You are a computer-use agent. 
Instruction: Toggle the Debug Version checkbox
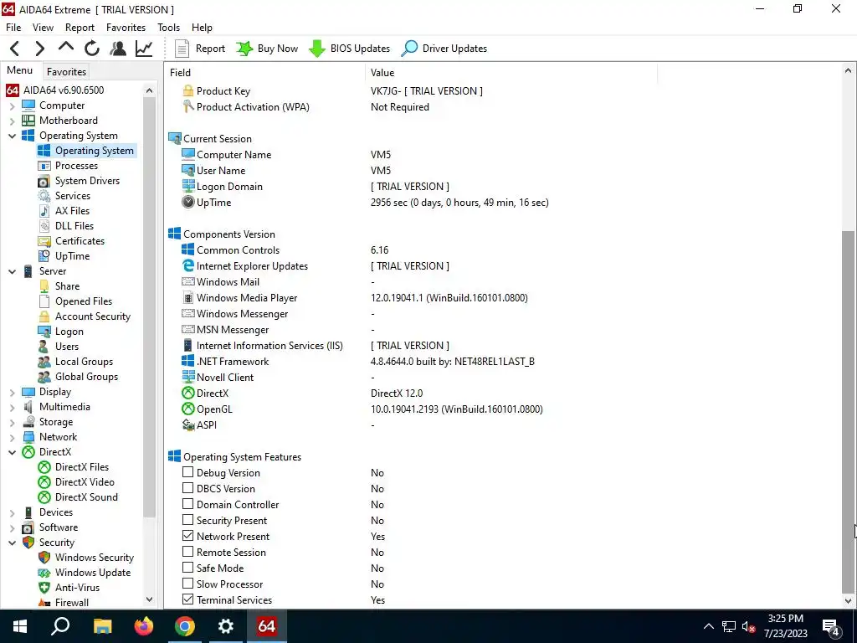188,472
